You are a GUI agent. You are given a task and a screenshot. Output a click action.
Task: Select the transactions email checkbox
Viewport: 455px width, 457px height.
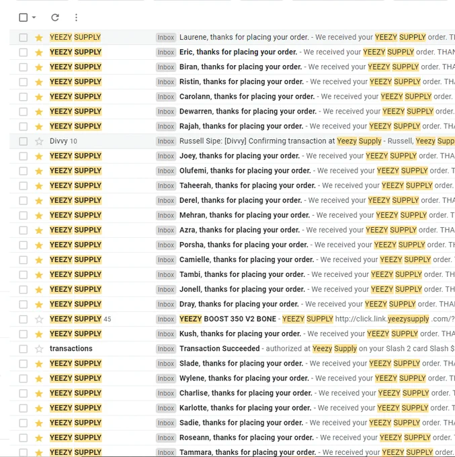24,349
